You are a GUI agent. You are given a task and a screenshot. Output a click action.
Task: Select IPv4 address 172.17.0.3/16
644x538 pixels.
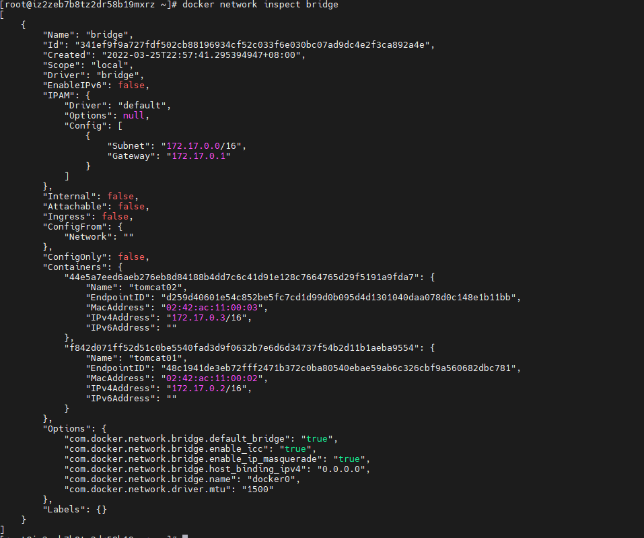pyautogui.click(x=207, y=318)
